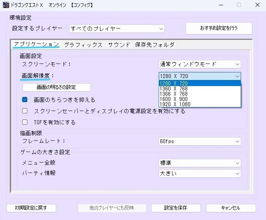
Task: Enable スクリーンセーバーとディスプレイの電源設定 checkbox
Action: coord(25,111)
